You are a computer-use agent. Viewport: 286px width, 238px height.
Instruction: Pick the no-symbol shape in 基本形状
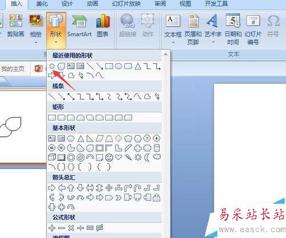(x=81, y=158)
